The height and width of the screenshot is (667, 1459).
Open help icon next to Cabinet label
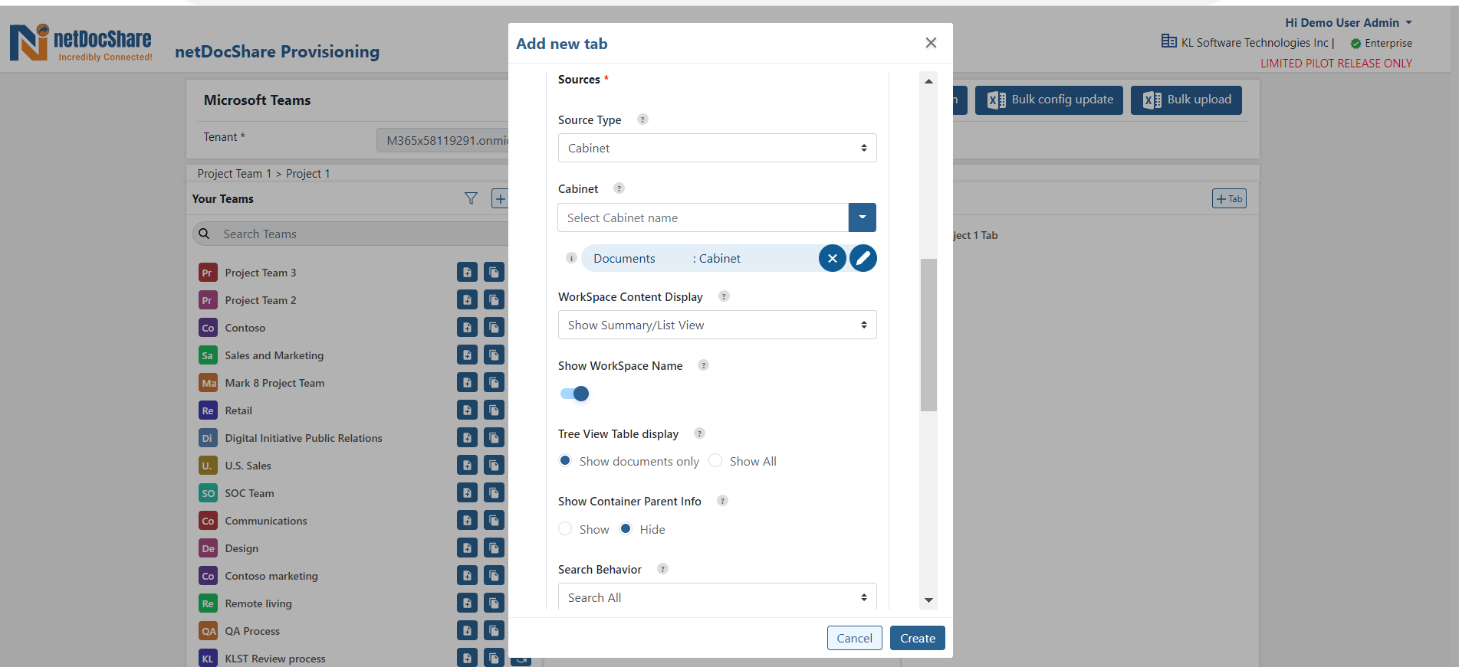pos(619,188)
